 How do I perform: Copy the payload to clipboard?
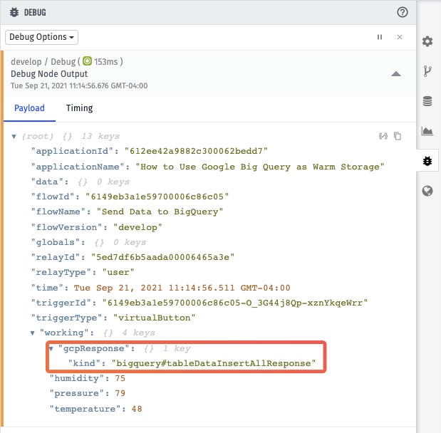tap(398, 136)
